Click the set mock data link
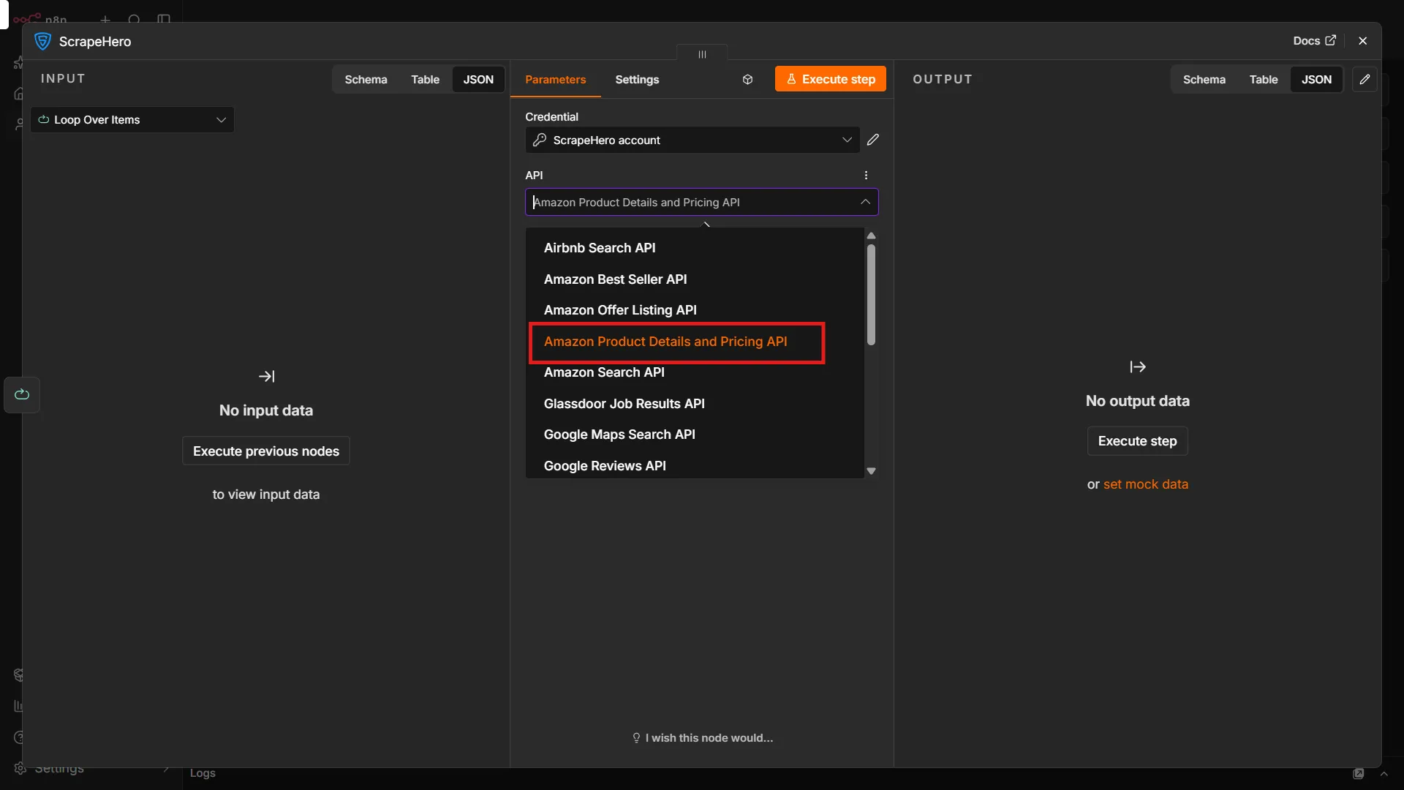The height and width of the screenshot is (790, 1404). [1146, 484]
